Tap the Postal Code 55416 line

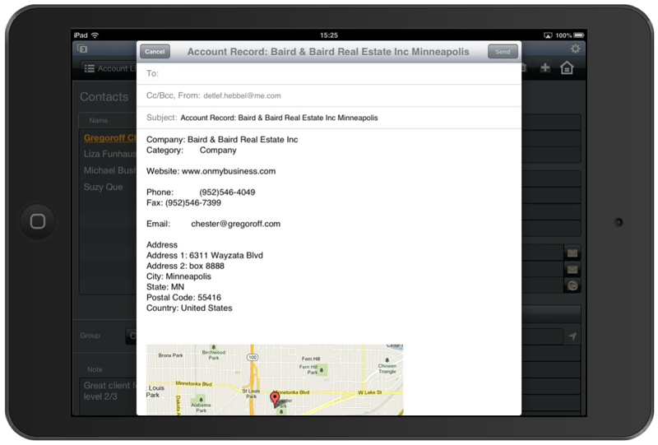click(x=183, y=297)
